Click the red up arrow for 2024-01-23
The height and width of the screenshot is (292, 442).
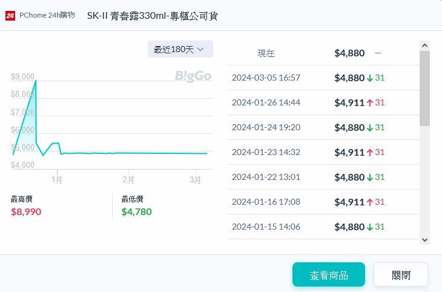tap(370, 152)
